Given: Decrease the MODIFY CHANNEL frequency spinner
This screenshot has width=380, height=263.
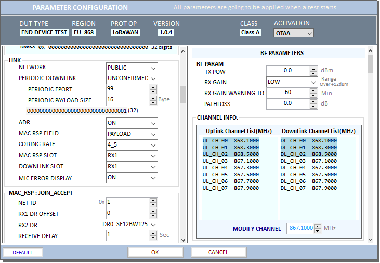Looking at the screenshot, I should pyautogui.click(x=318, y=231).
